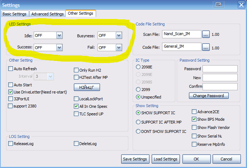
Task: Open the Idle LED dropdown
Action: click(x=60, y=35)
